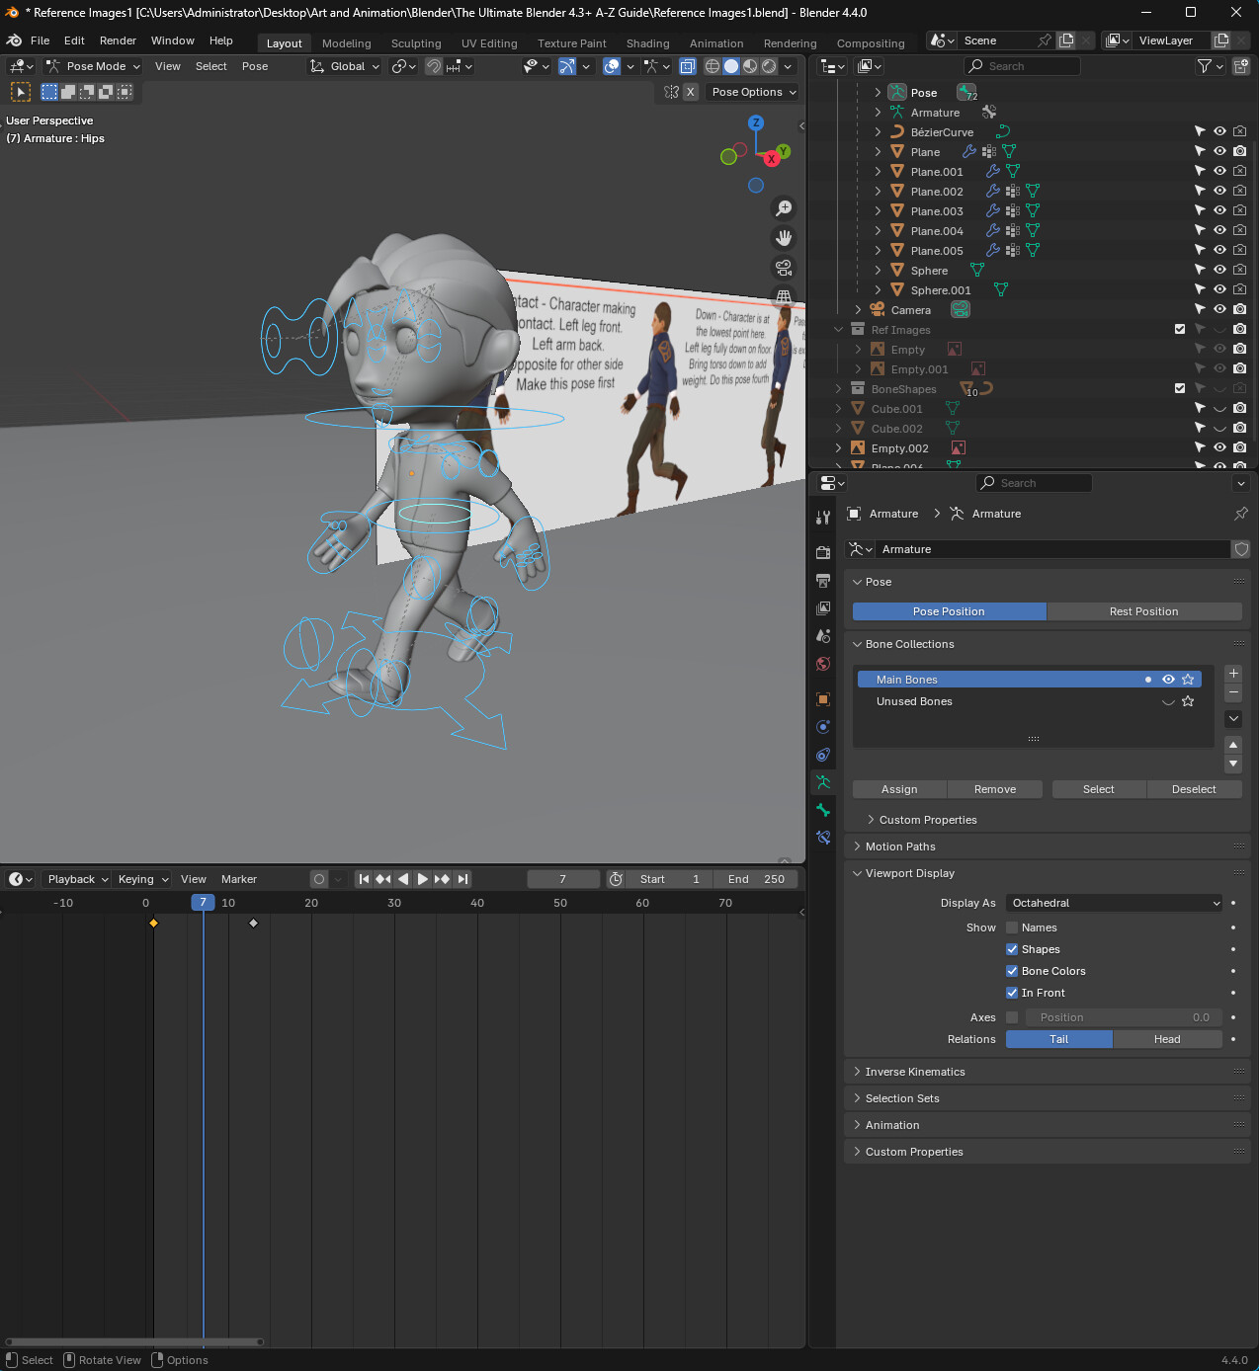Hide the Sphere.001 object in outliner
Image resolution: width=1259 pixels, height=1371 pixels.
tap(1219, 289)
